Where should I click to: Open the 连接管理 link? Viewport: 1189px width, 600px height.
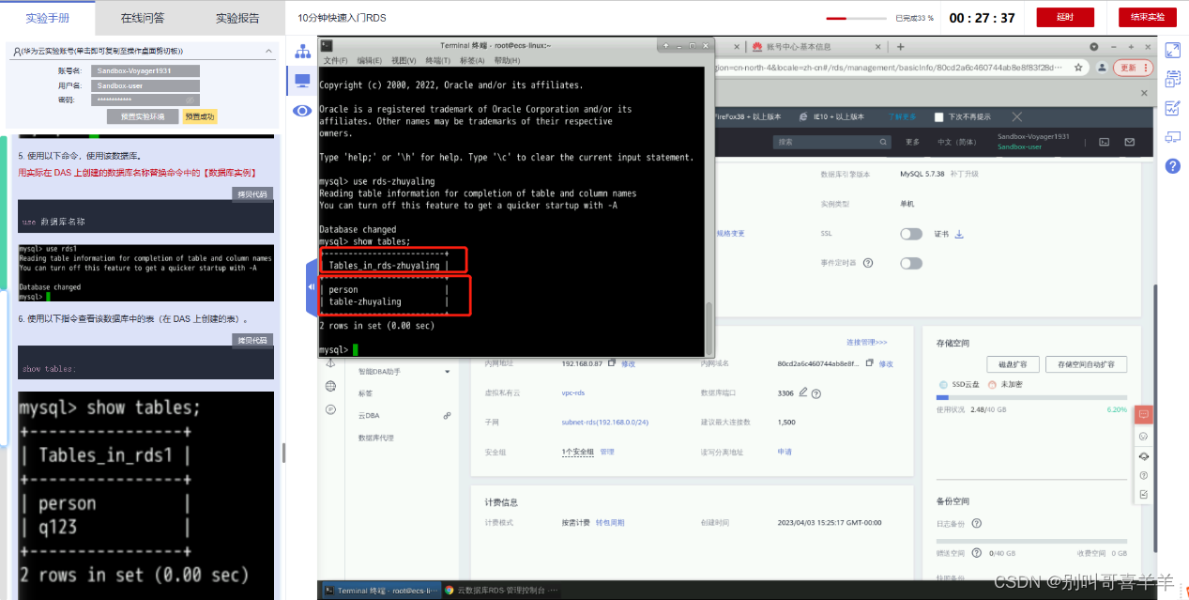tap(866, 342)
